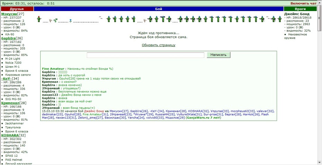Screen dimensions: 322x165
Task: Open KOSHARA profile in friends list
Action: point(10,135)
